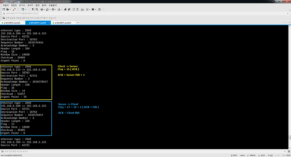
Task: Click the script run toolbar icon
Action: coord(87,9)
